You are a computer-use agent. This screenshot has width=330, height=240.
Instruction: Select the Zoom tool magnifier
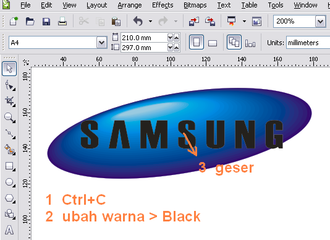[x=10, y=118]
